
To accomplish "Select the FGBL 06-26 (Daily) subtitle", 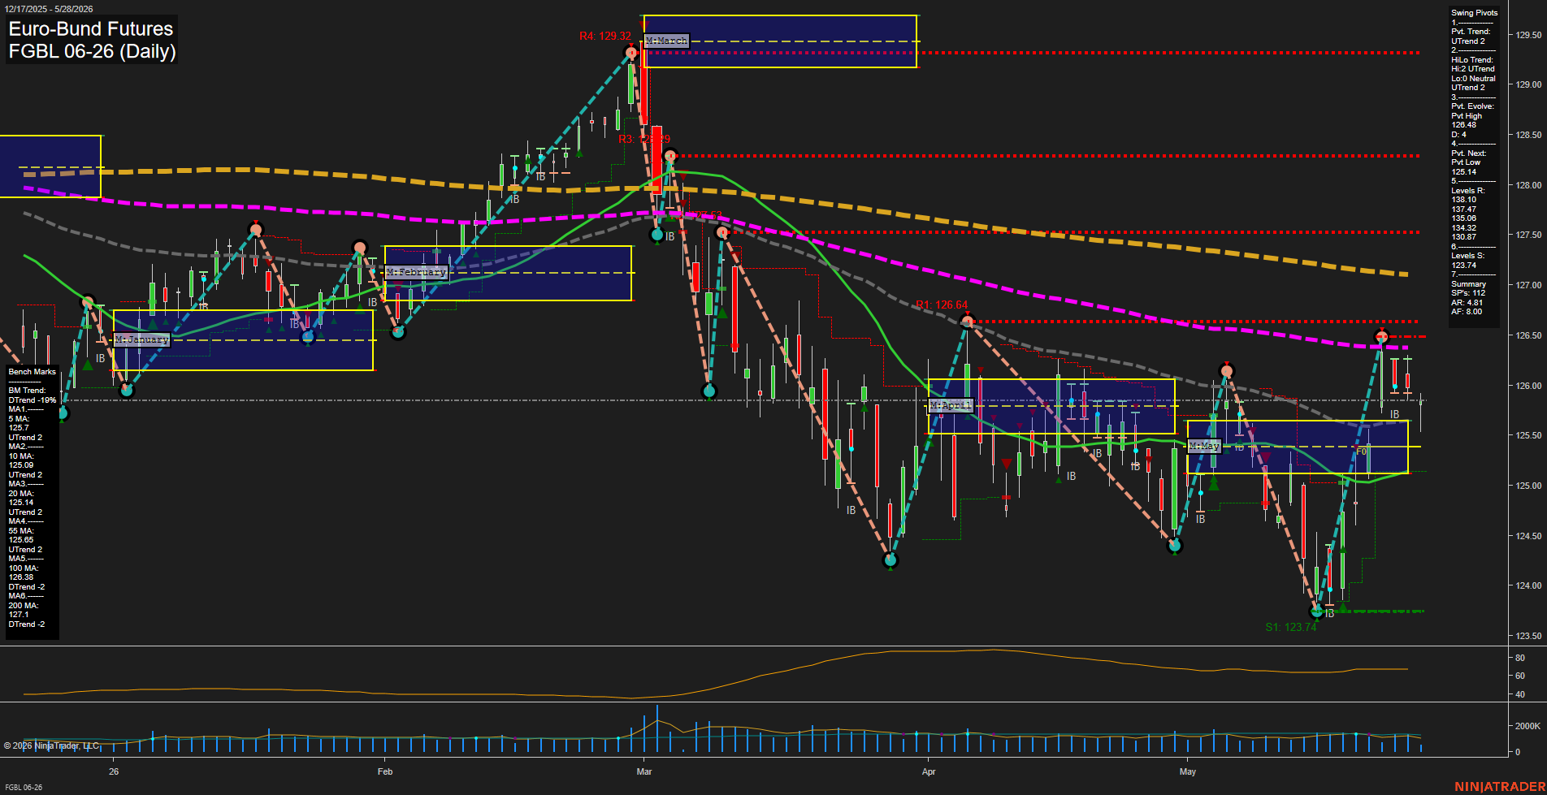I will (x=92, y=52).
